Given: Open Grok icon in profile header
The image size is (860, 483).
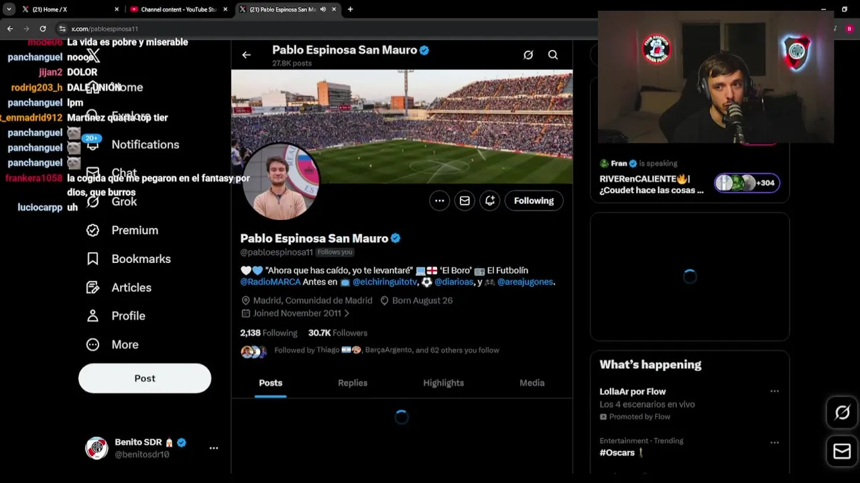Looking at the screenshot, I should pos(528,55).
